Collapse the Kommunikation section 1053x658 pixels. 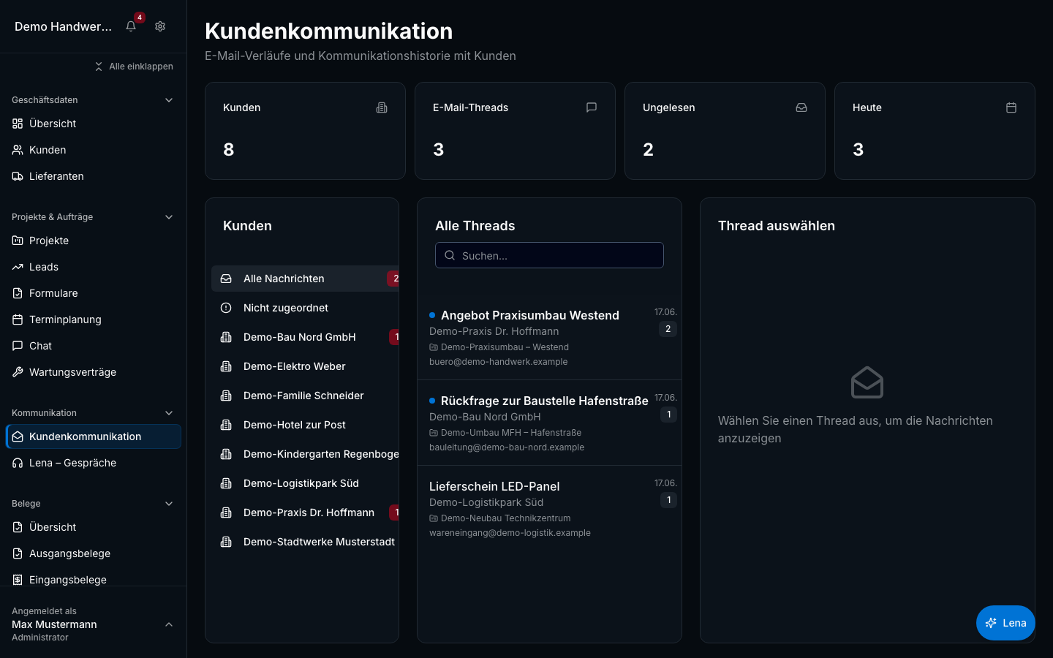169,413
